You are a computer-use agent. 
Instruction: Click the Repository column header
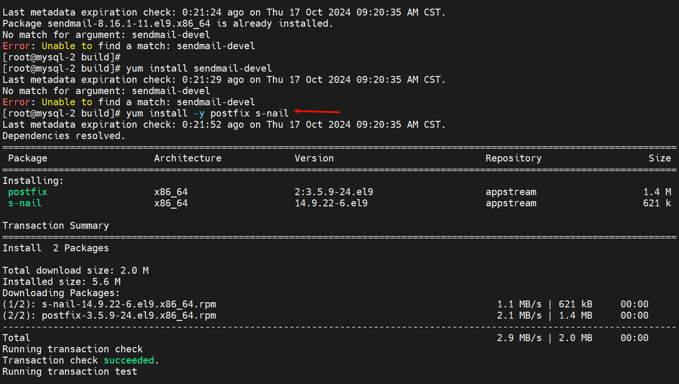click(x=513, y=158)
